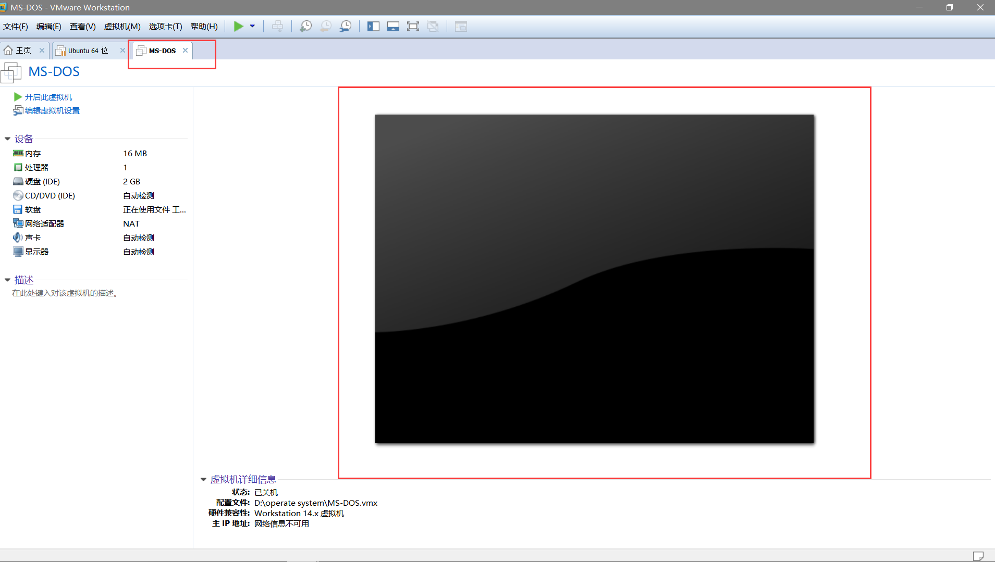The width and height of the screenshot is (995, 562).
Task: Click the disc icon beside CD/DVD
Action: (18, 195)
